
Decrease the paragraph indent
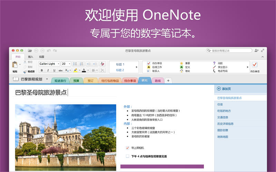(x=89, y=64)
